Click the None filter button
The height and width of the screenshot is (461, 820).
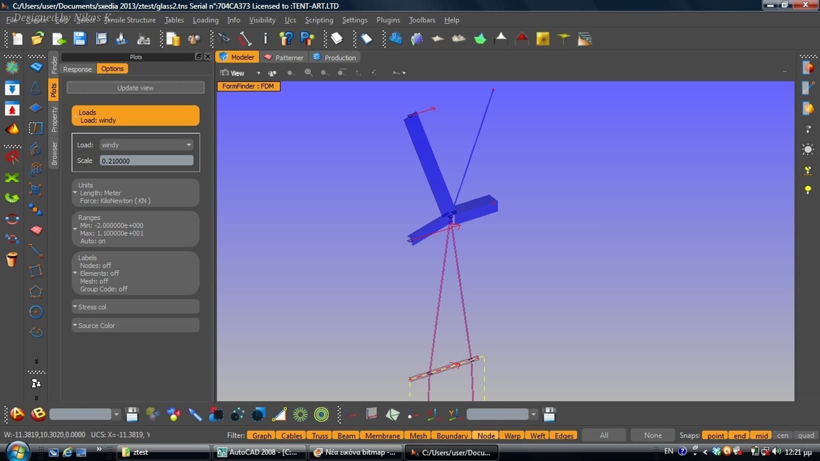(x=652, y=435)
